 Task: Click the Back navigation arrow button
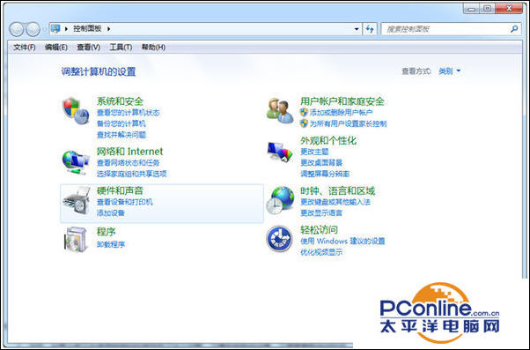tap(17, 29)
